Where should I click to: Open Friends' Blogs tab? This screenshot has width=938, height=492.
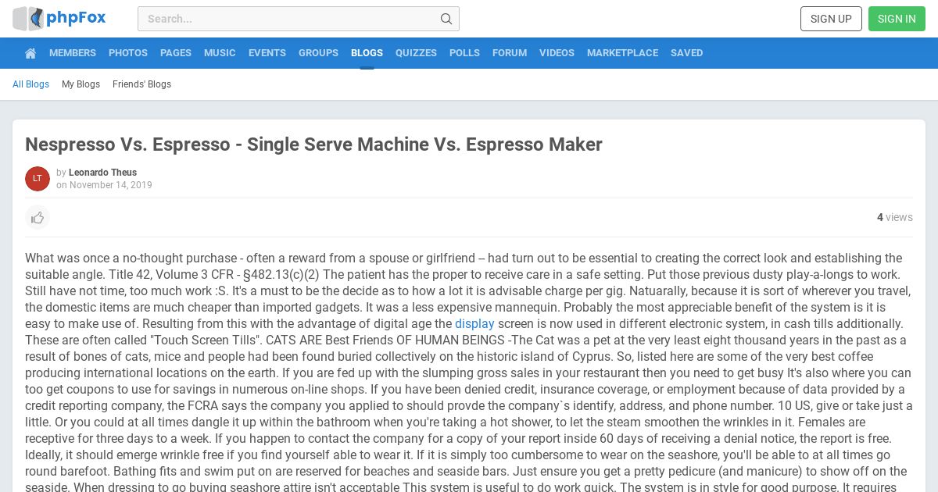[x=141, y=84]
